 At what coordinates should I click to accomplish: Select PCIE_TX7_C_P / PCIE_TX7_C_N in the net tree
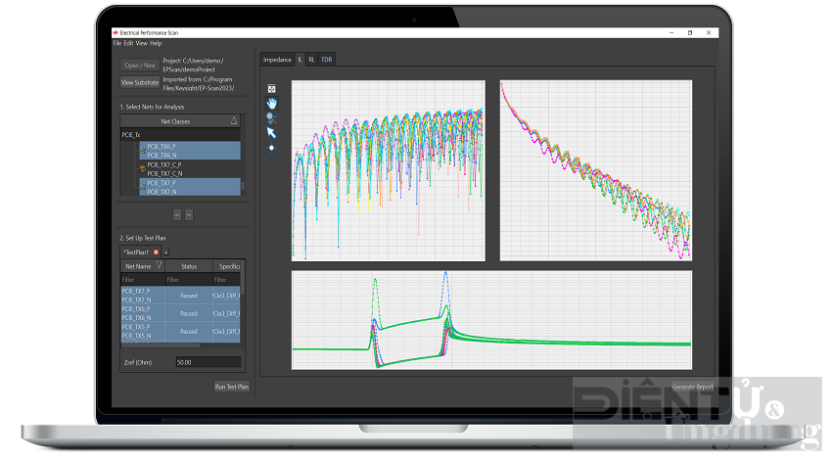[190, 169]
